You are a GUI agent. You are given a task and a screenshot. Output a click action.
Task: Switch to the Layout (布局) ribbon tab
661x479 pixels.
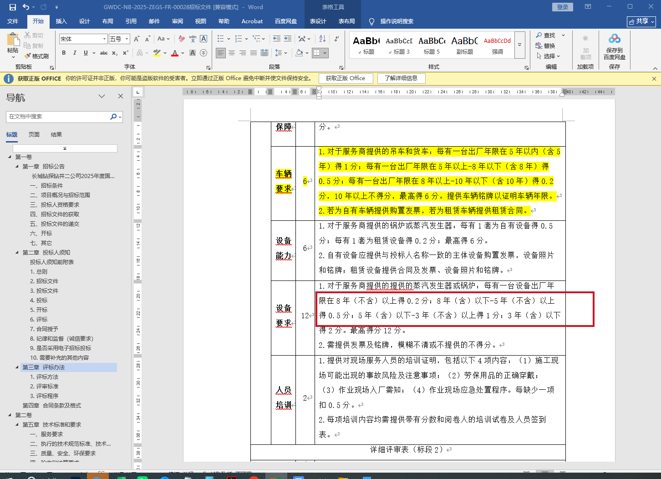107,21
